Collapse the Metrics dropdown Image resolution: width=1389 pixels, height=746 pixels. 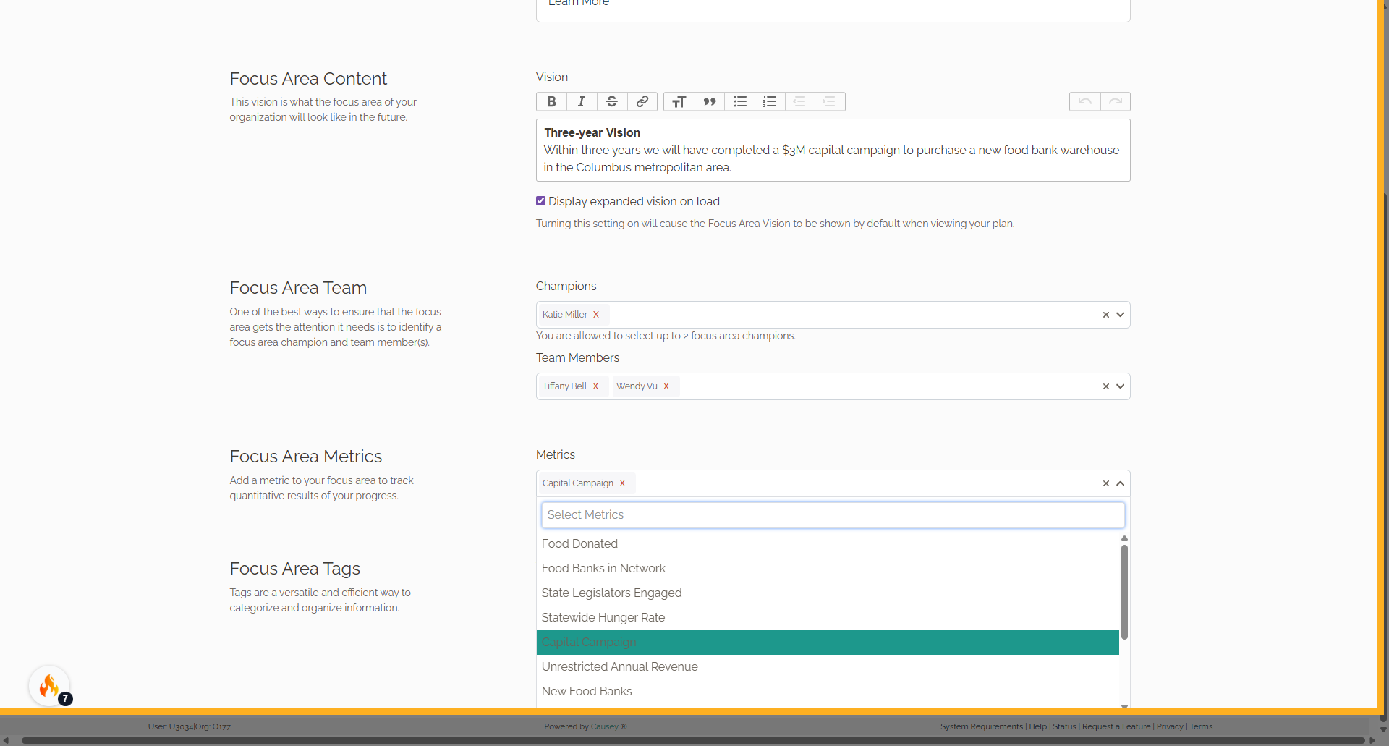click(1121, 483)
